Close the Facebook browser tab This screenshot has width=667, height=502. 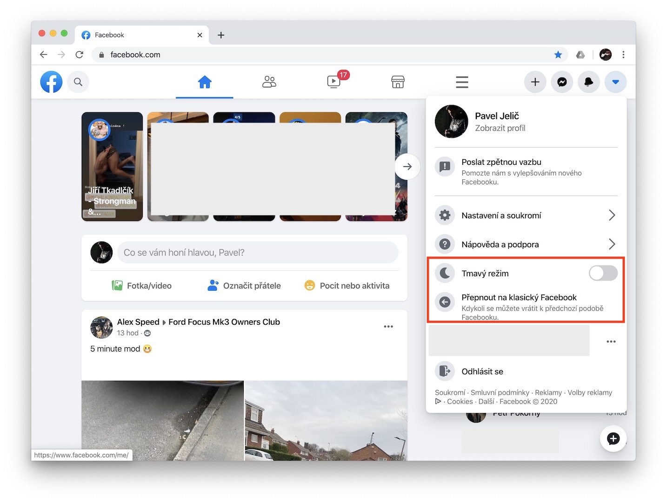pos(200,35)
